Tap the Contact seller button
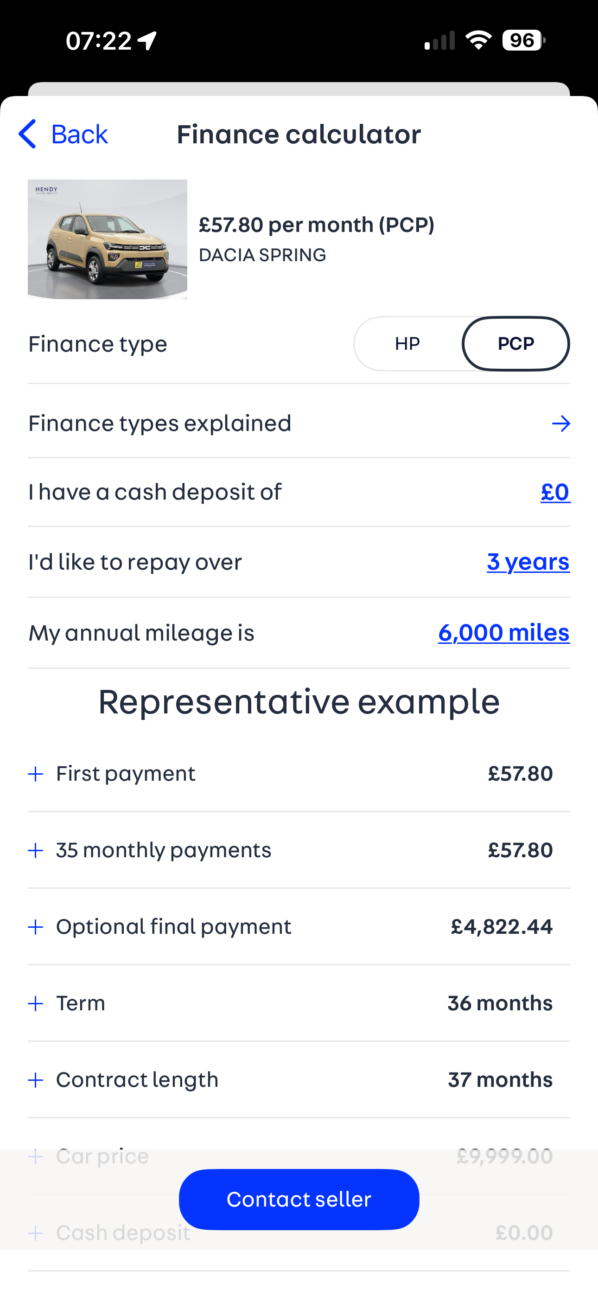The image size is (598, 1297). coord(299,1199)
